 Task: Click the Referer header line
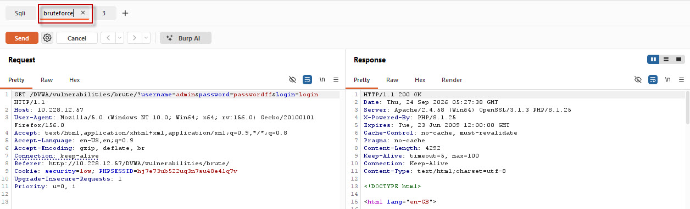click(x=122, y=163)
